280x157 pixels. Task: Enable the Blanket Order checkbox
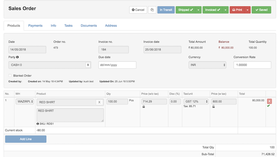[10, 76]
